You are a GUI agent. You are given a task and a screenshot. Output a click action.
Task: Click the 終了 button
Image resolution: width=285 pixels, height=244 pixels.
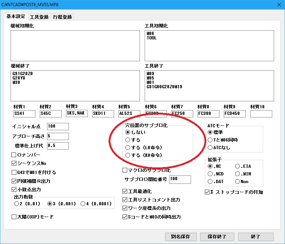coord(256,237)
